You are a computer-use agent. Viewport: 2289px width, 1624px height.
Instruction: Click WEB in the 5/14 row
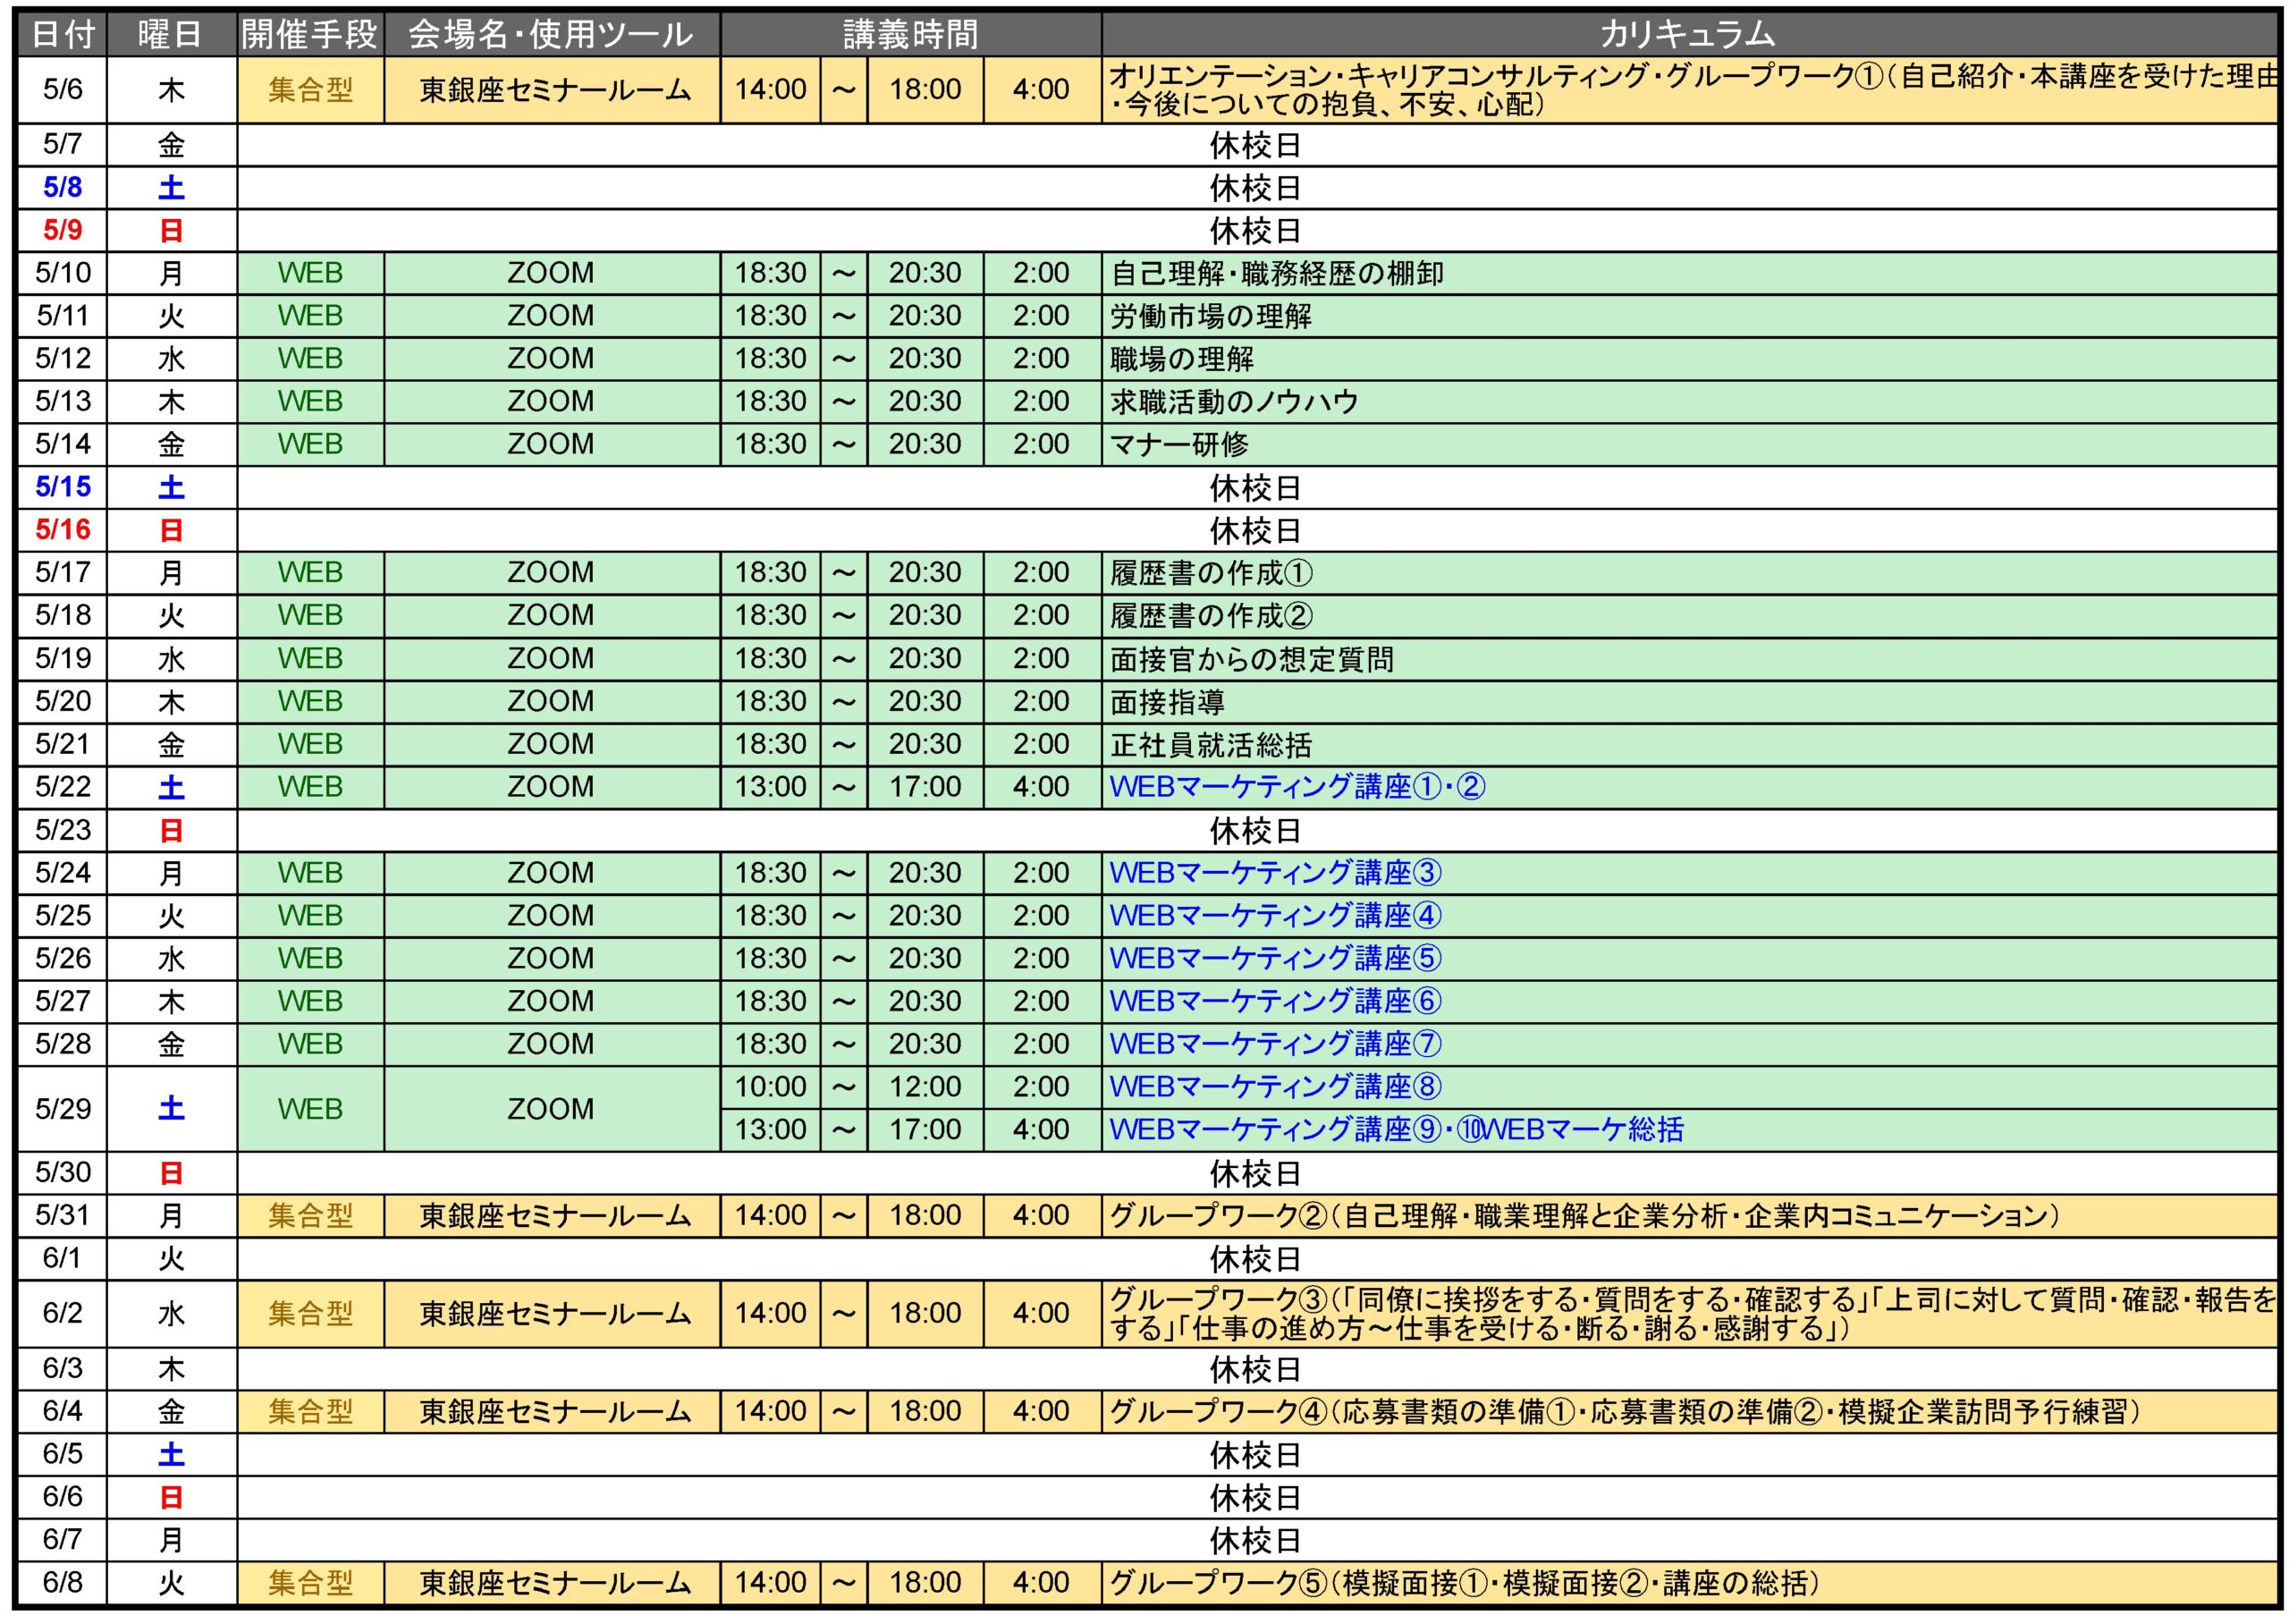310,444
